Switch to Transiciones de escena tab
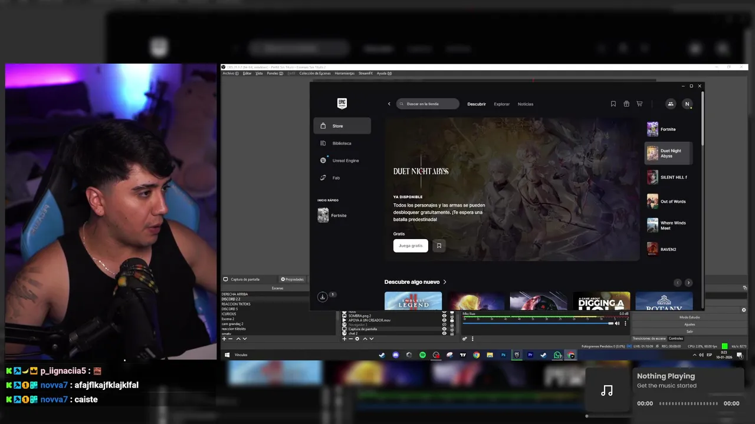The height and width of the screenshot is (424, 755). [x=649, y=339]
